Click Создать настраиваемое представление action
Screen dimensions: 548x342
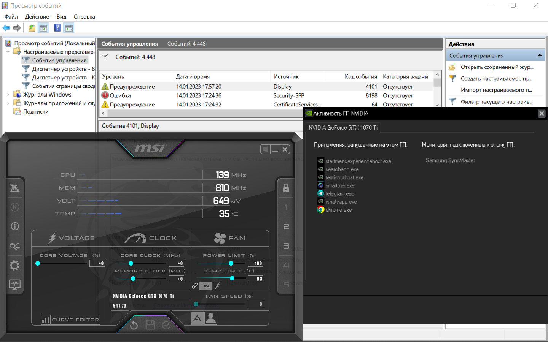pyautogui.click(x=497, y=79)
